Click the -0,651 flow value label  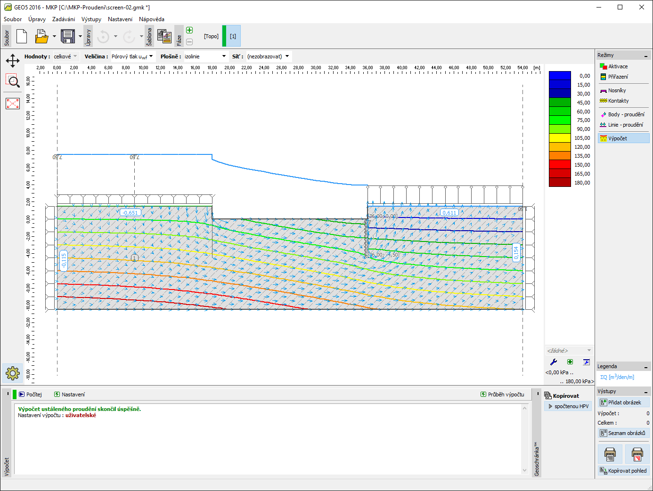pyautogui.click(x=130, y=213)
